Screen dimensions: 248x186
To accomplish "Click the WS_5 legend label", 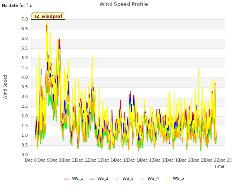I will tap(178, 178).
